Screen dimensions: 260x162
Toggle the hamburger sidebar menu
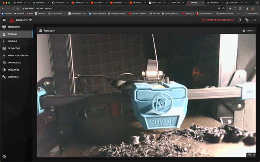4,20
